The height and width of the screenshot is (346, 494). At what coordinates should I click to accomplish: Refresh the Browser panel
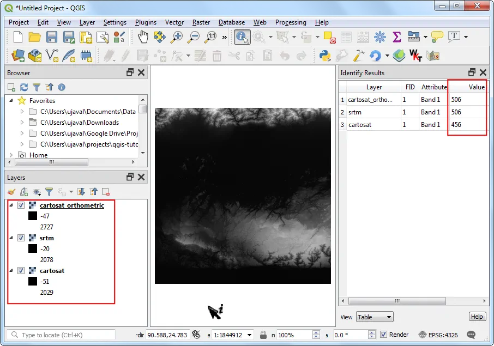coord(24,87)
